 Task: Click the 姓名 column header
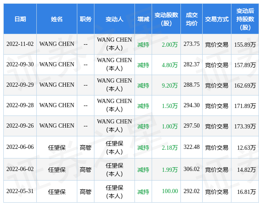pos(57,19)
